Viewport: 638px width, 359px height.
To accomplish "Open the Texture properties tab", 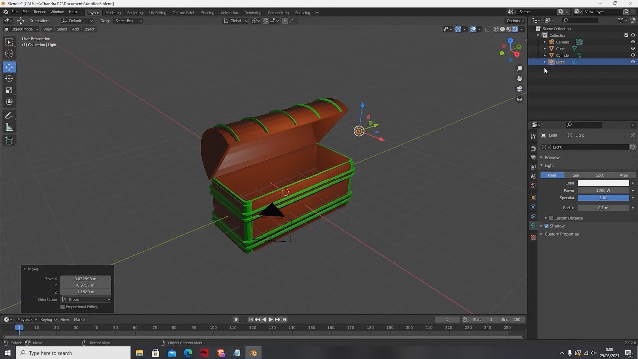I will click(x=533, y=237).
